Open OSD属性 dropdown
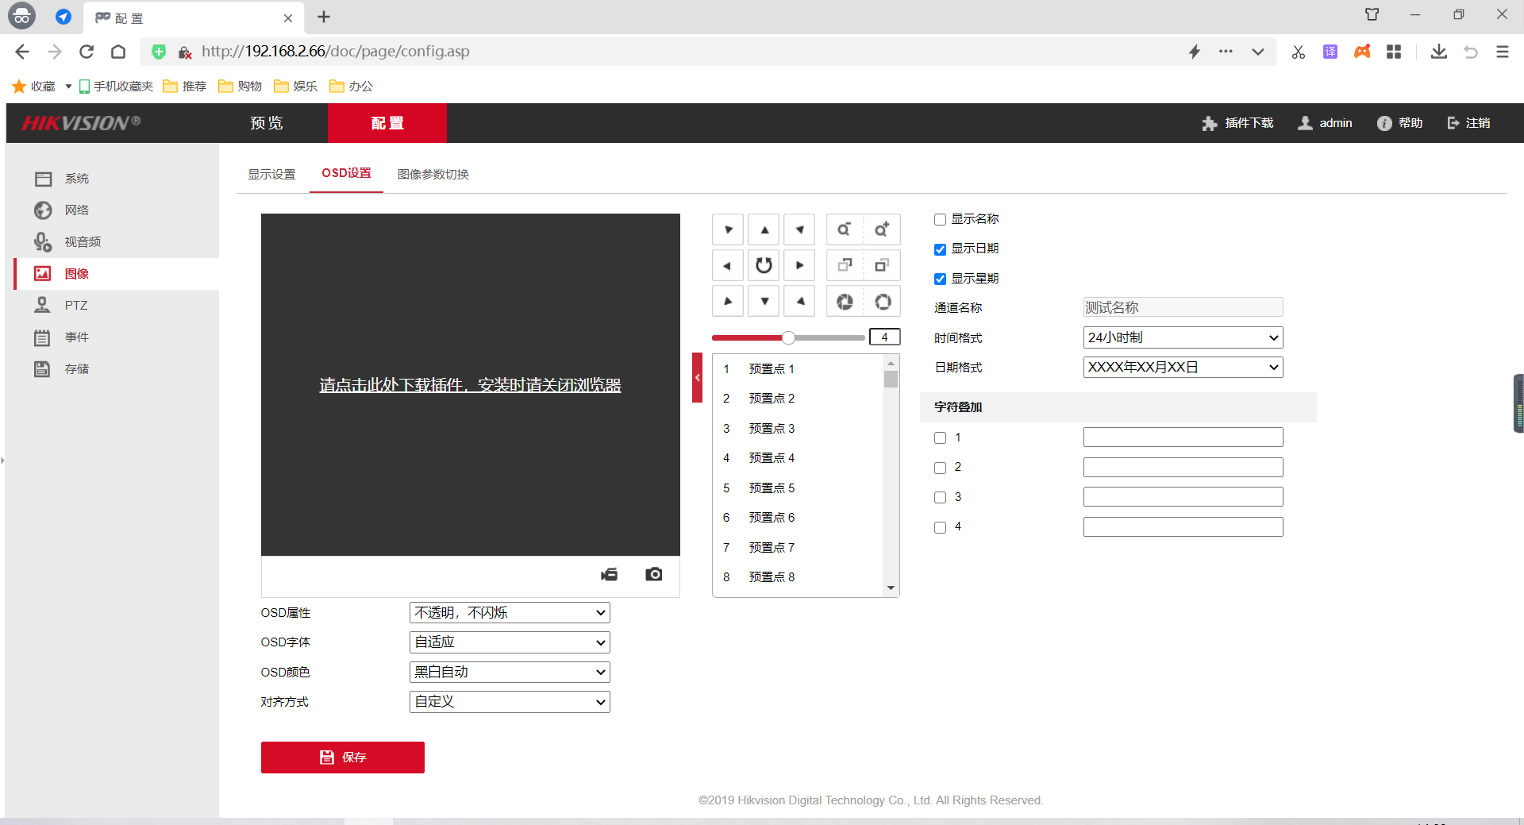Screen dimensions: 1524x825 [x=510, y=613]
